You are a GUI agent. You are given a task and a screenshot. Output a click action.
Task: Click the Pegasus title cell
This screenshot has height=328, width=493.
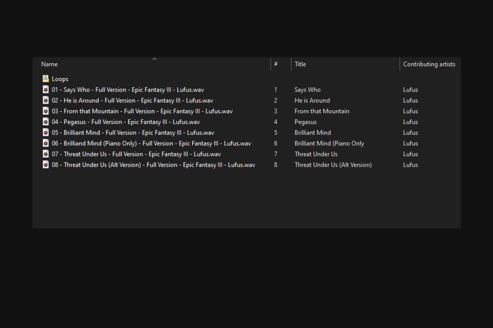pyautogui.click(x=306, y=122)
